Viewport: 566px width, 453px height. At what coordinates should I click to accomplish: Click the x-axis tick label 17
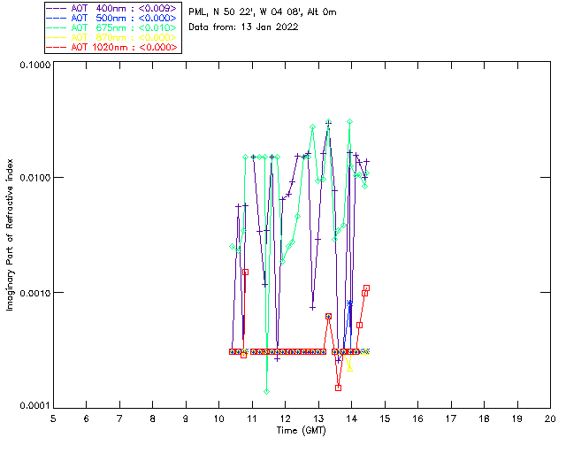click(450, 418)
